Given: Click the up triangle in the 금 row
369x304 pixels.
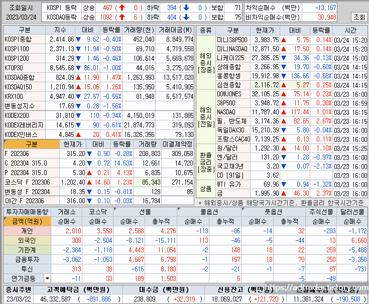Looking at the screenshot, I should tap(284, 194).
